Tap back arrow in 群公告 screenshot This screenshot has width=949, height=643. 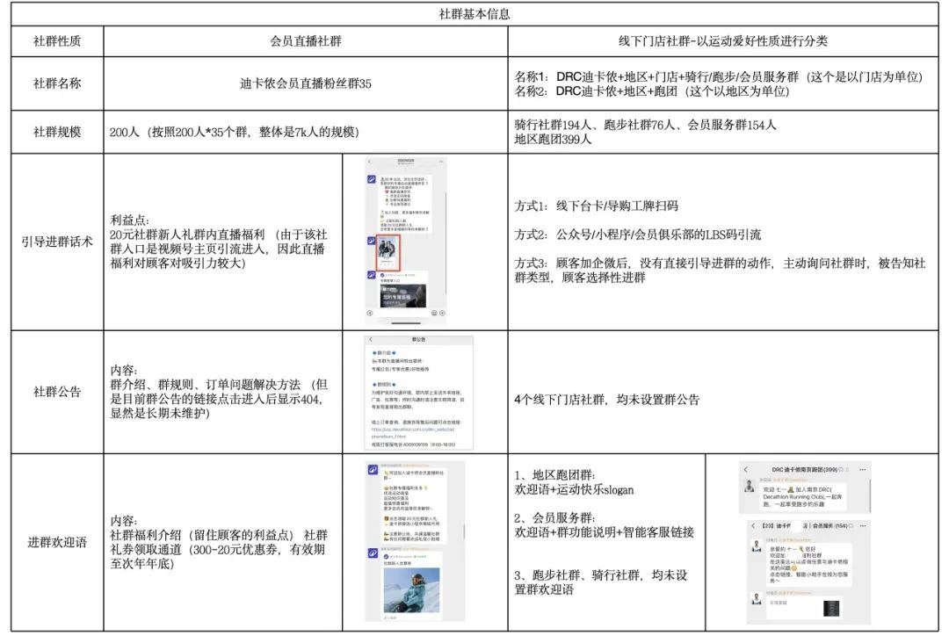[371, 340]
